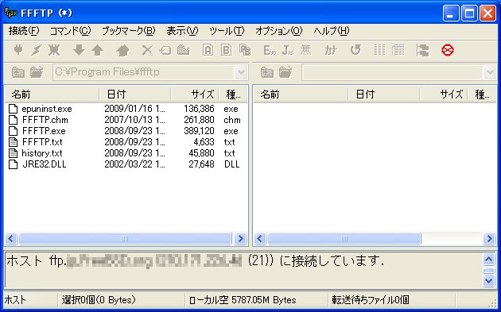This screenshot has width=501, height=312.
Task: Toggle EUC kanji code button
Action: (269, 50)
